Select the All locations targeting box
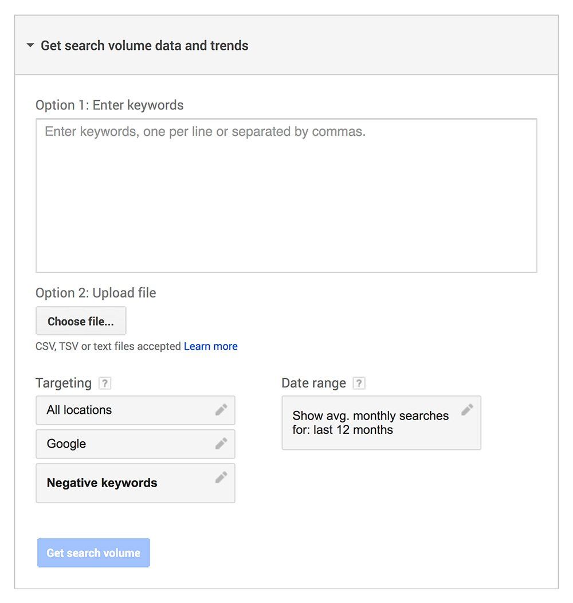Screen dimensions: 573x603 coord(135,410)
